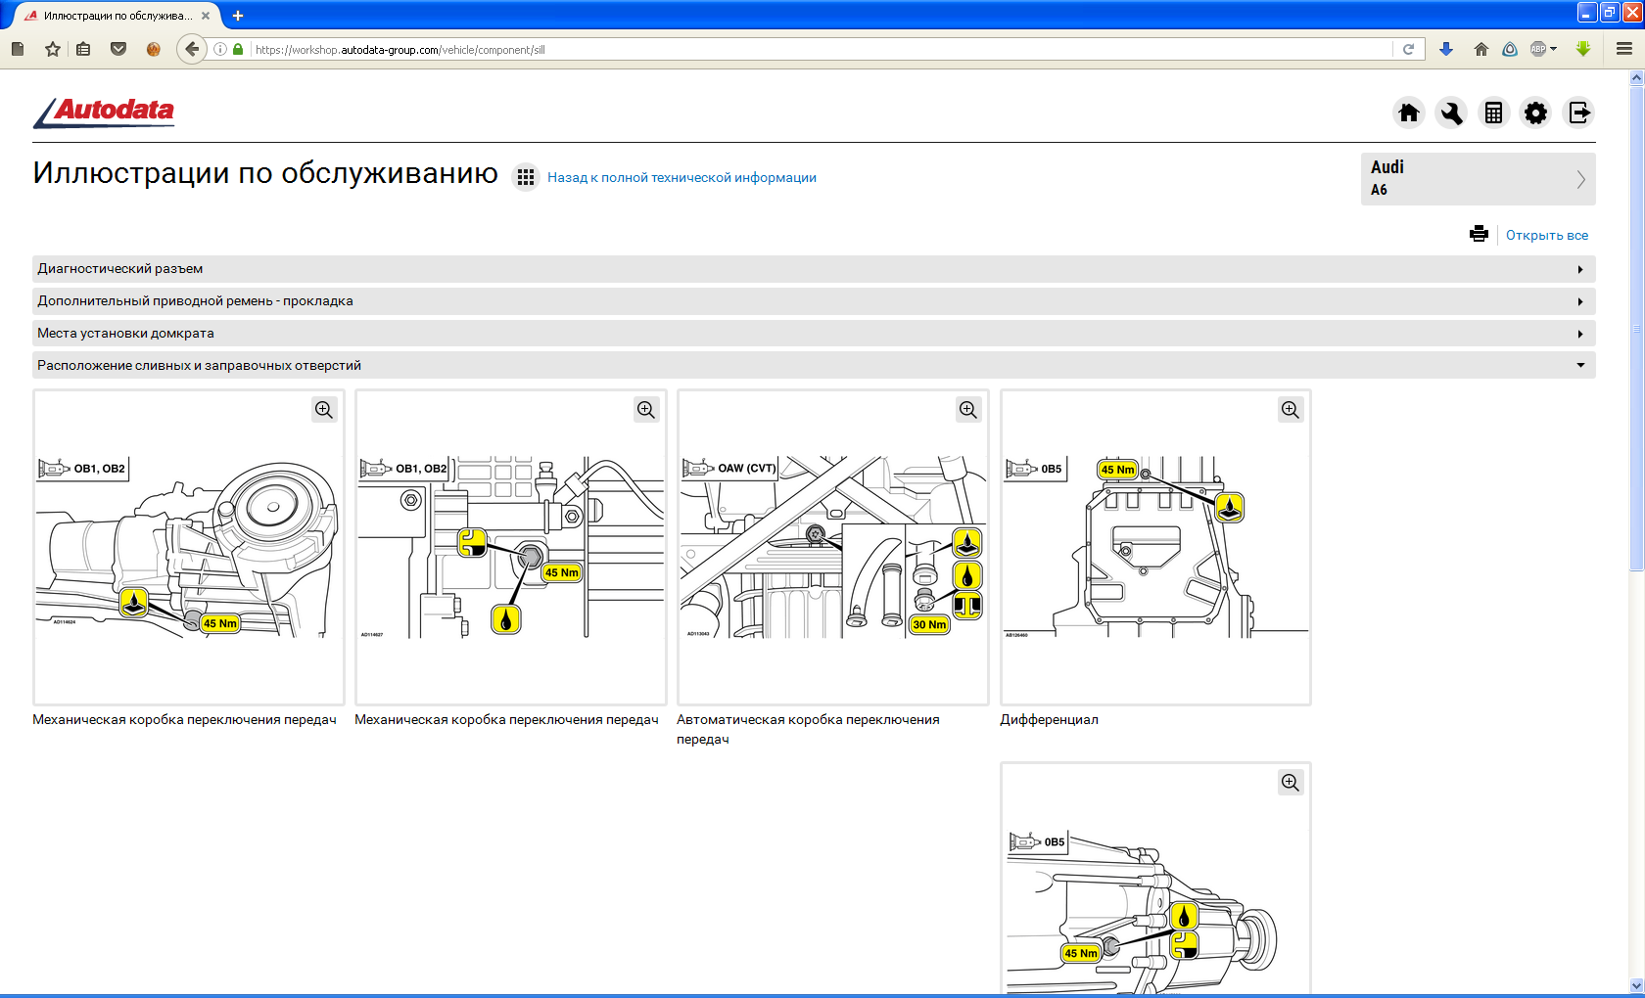Screen dimensions: 1645x998
Task: Click Иллюстрации по обслуживанию heading
Action: click(x=265, y=173)
